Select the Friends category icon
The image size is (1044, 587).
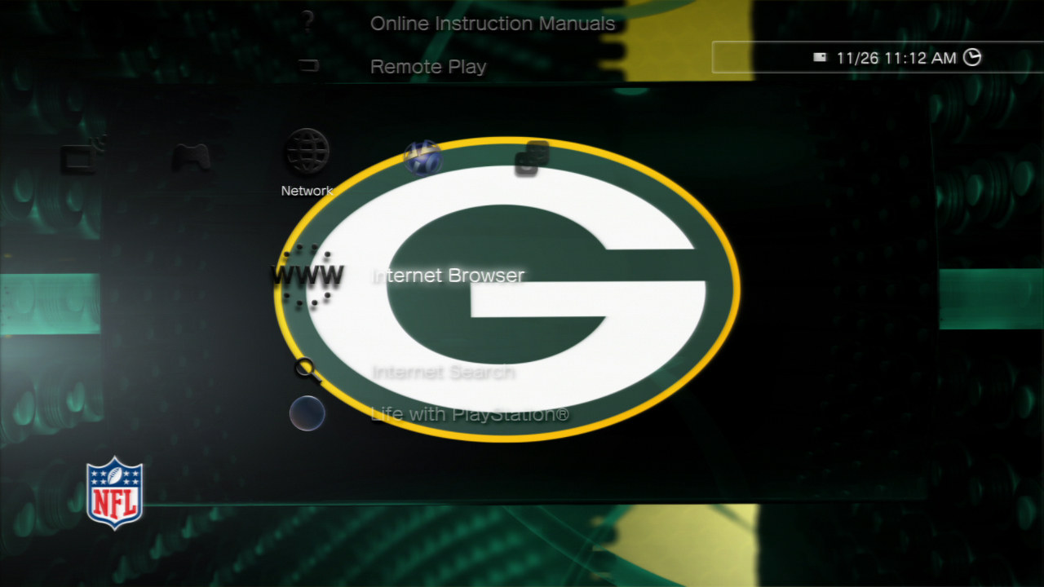[x=532, y=158]
